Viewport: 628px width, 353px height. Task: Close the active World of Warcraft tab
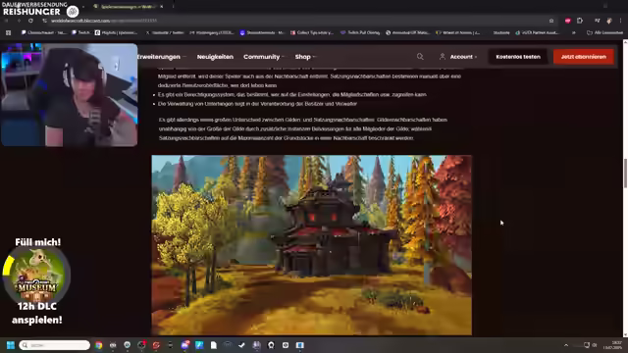161,7
